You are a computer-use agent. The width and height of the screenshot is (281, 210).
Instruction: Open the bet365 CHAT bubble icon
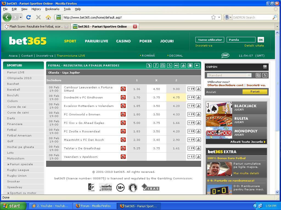click(225, 55)
